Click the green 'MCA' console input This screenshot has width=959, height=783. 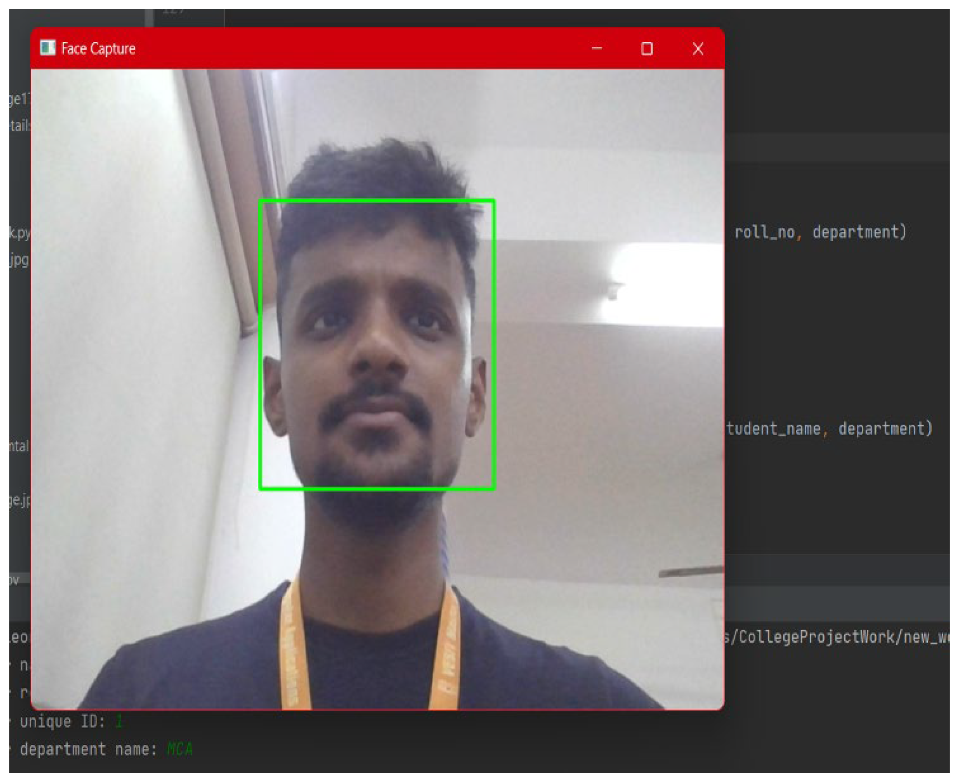coord(179,749)
